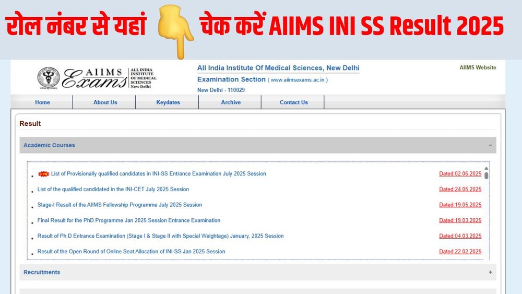Open Final Result for PhD Programme Jan 2025
The width and height of the screenshot is (522, 294).
click(129, 220)
